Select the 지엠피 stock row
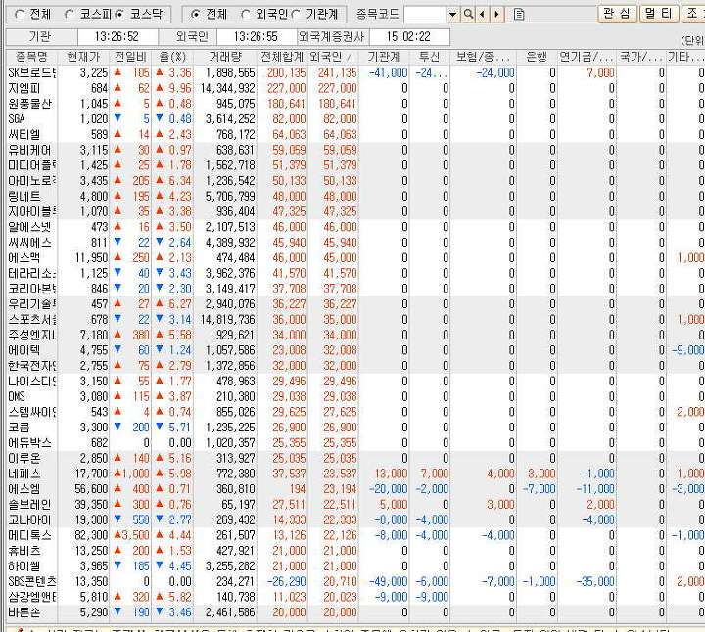705x632 pixels. pos(355,88)
